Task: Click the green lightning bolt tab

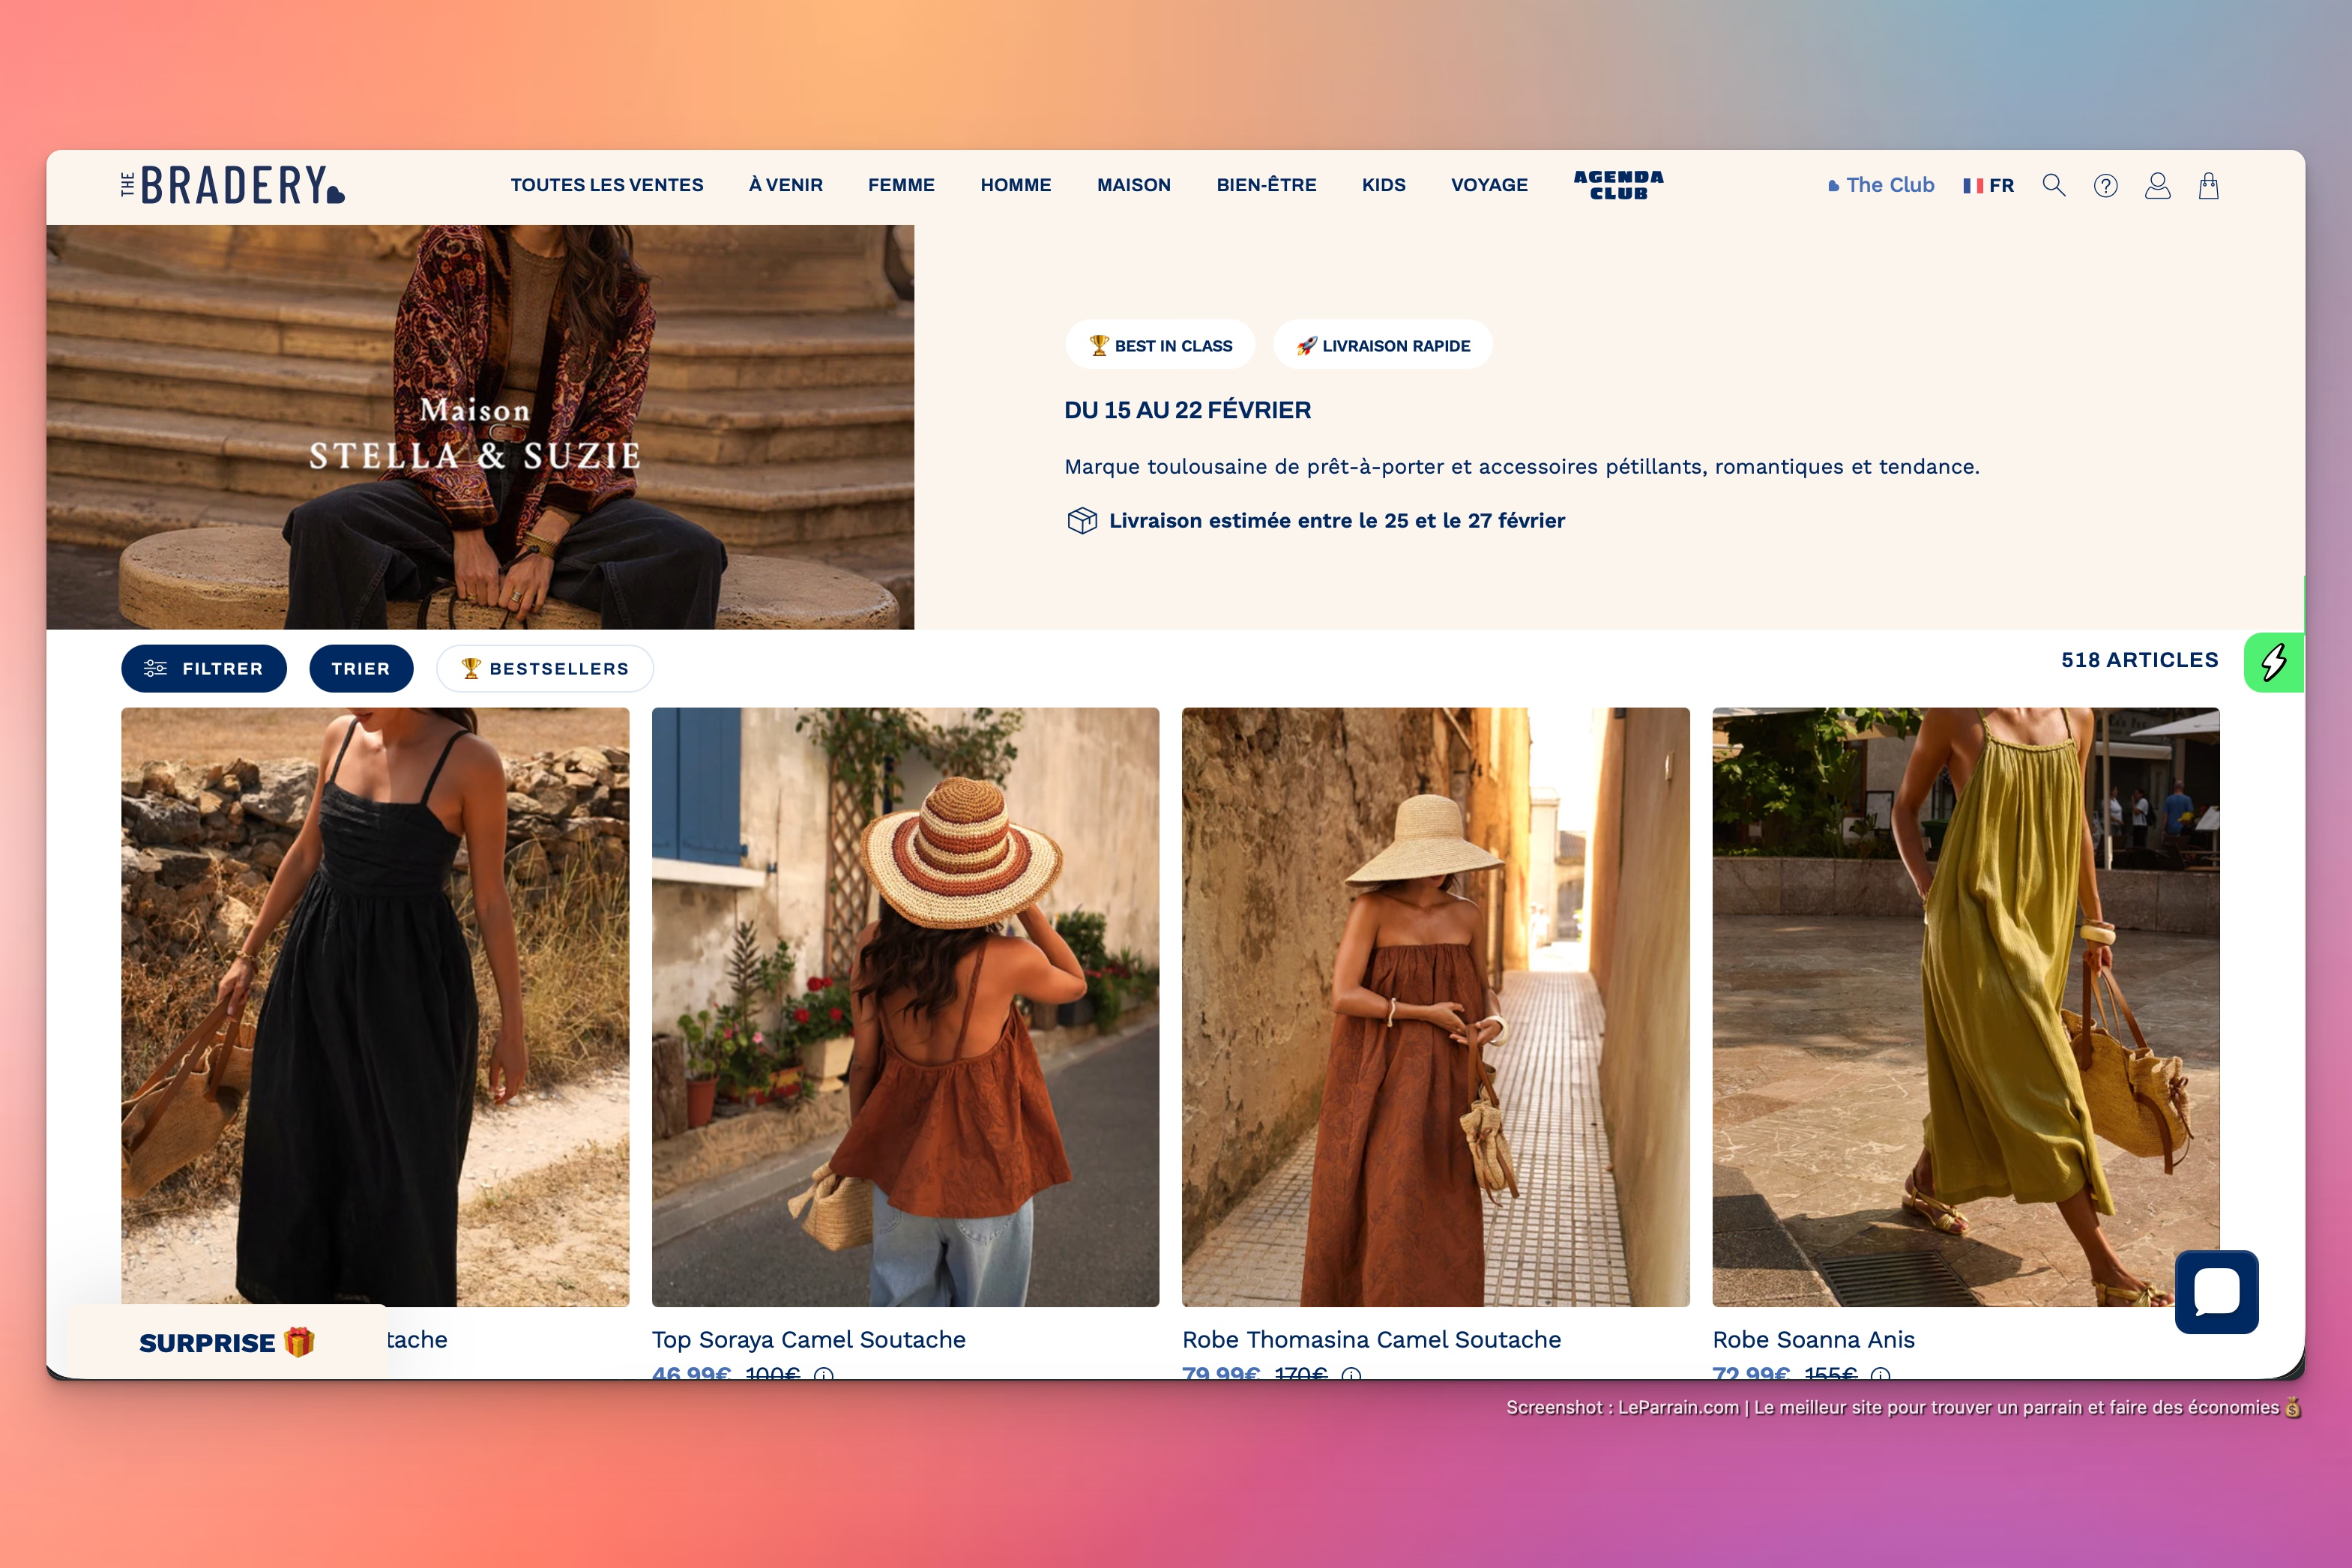Action: point(2273,662)
